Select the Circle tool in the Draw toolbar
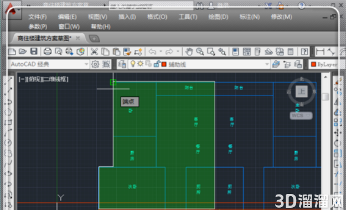This screenshot has height=210, width=346. click(8, 143)
